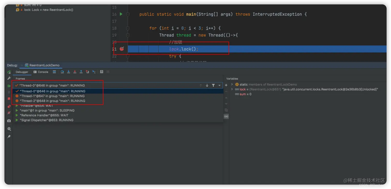Image resolution: width=391 pixels, height=189 pixels.
Task: Click the Run to Cursor icon
Action: 94,72
